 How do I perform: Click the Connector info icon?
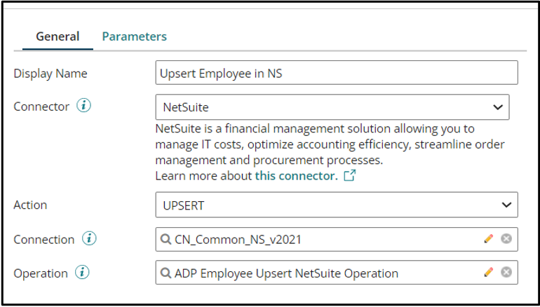tap(84, 107)
